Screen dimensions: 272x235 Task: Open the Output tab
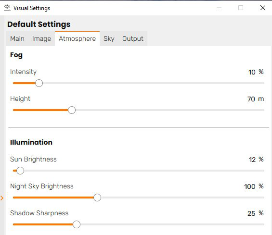133,38
